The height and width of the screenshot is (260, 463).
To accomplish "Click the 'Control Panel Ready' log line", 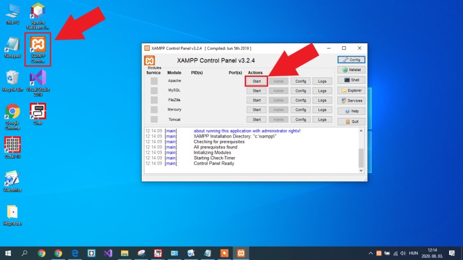I will pos(214,164).
